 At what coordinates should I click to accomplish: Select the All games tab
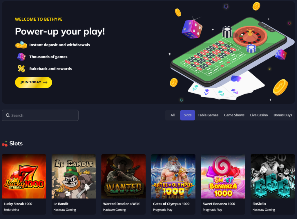click(173, 115)
